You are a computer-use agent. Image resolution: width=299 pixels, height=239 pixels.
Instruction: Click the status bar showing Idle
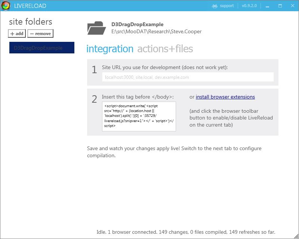pyautogui.click(x=185, y=232)
